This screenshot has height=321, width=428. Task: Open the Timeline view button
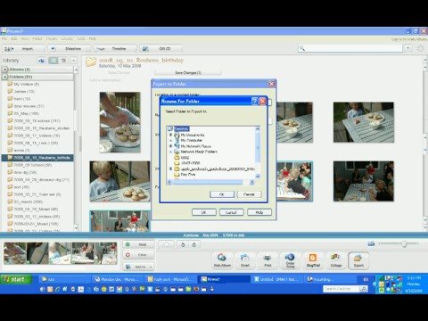[x=116, y=48]
